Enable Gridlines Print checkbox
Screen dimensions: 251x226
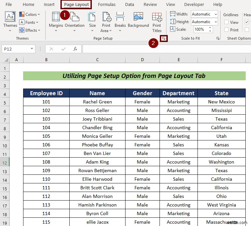(226, 30)
